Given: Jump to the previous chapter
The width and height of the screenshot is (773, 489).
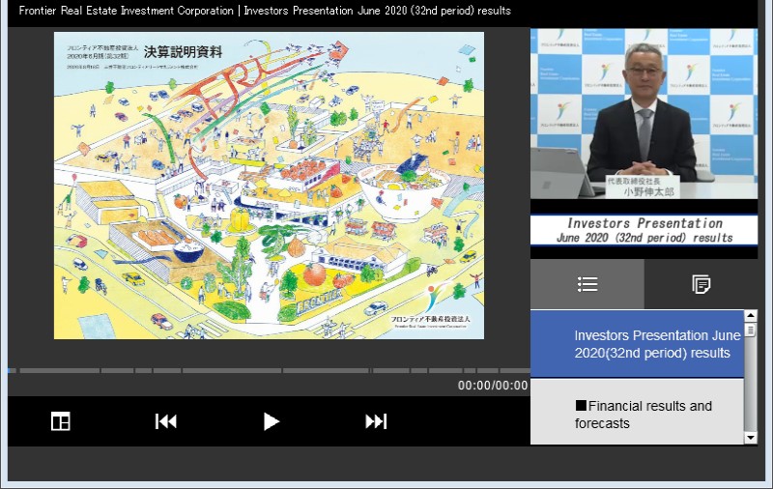Looking at the screenshot, I should [165, 421].
